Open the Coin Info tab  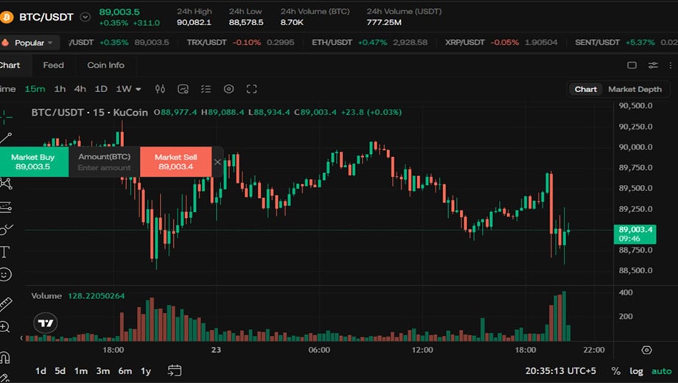pos(105,65)
